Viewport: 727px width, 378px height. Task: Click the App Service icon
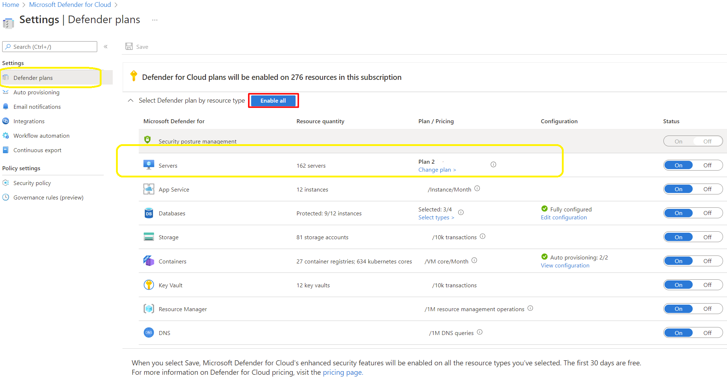point(149,189)
